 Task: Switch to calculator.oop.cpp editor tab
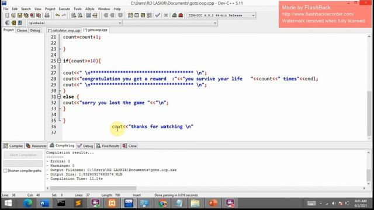(64, 30)
